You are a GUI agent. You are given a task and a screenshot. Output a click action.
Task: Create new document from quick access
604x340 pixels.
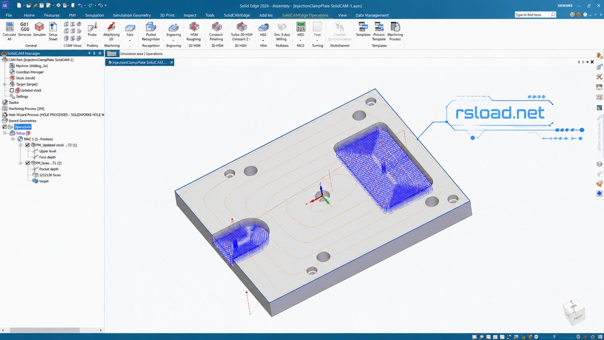(19, 6)
